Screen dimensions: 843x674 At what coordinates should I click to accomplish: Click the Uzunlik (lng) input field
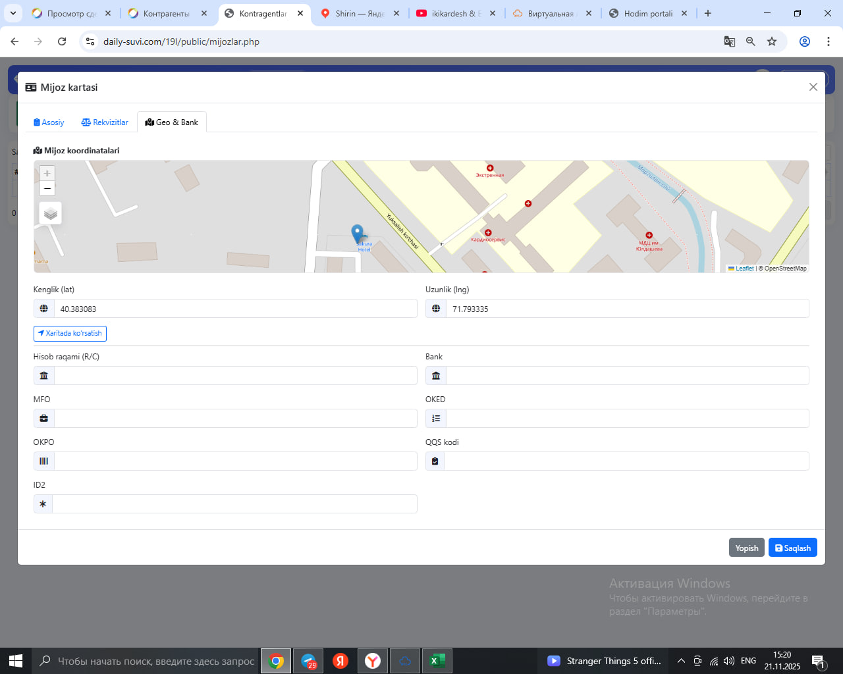point(626,309)
